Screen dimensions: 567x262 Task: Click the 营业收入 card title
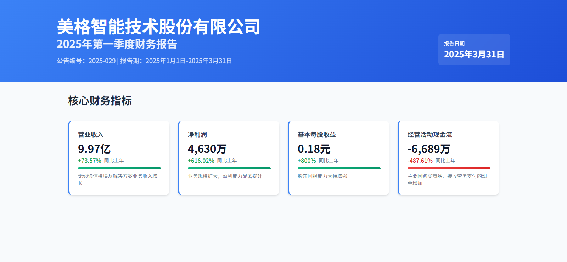point(91,135)
